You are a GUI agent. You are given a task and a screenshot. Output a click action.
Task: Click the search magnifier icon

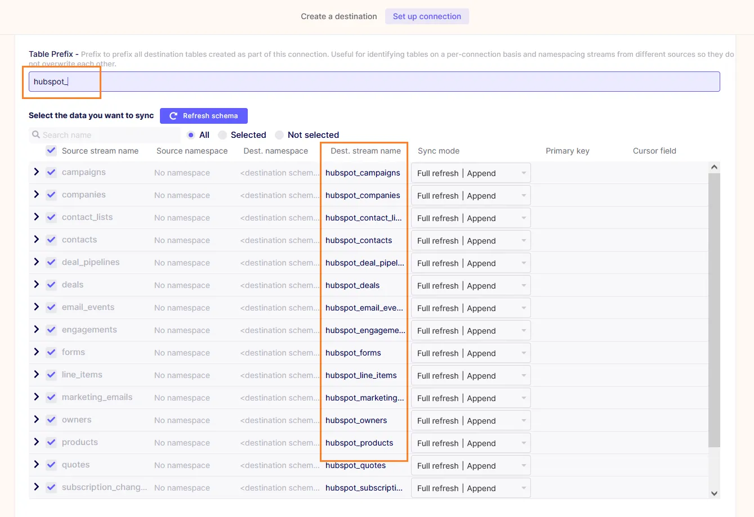(x=36, y=135)
